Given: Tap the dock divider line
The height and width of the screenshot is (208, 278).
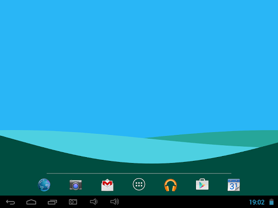Looking at the screenshot, I should pyautogui.click(x=139, y=173).
